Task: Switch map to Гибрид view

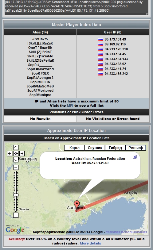Action: 115,148
